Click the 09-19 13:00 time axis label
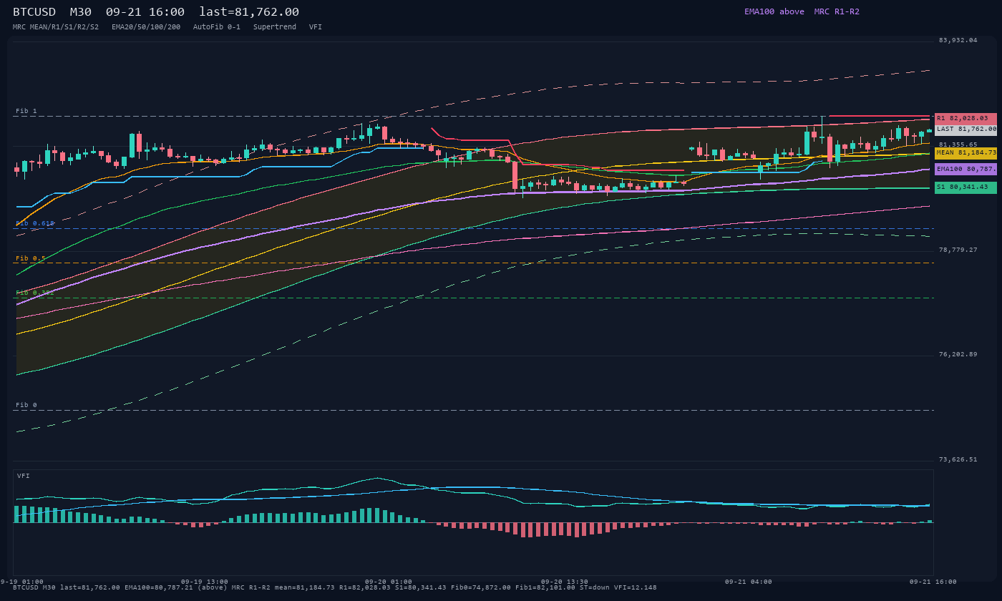This screenshot has height=601, width=1002. point(205,582)
